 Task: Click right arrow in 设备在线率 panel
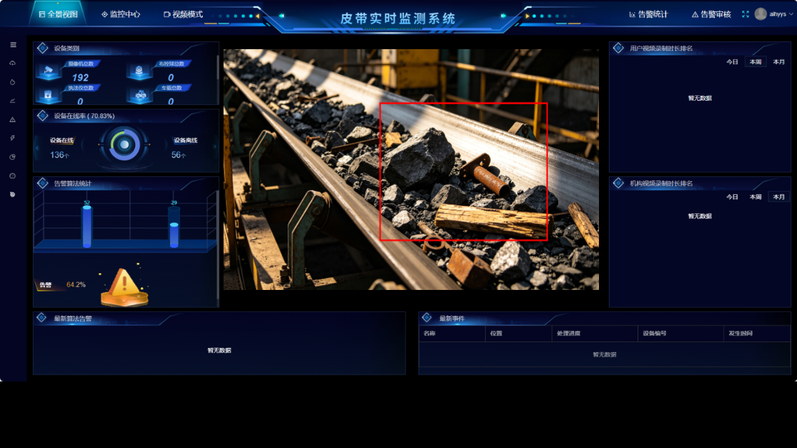coord(215,146)
